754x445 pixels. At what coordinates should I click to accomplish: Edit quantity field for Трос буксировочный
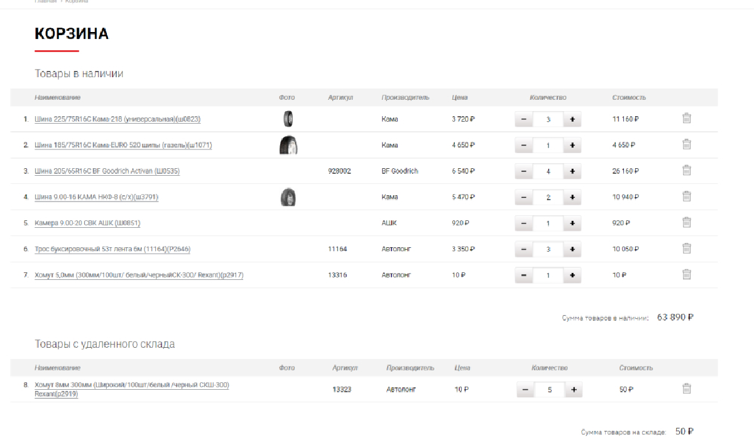click(x=548, y=249)
